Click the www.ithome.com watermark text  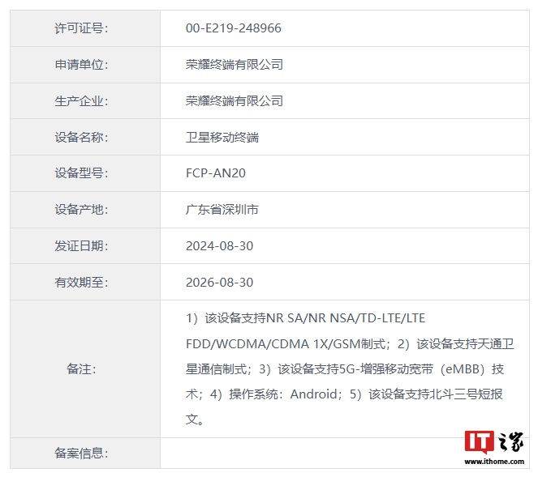click(494, 462)
